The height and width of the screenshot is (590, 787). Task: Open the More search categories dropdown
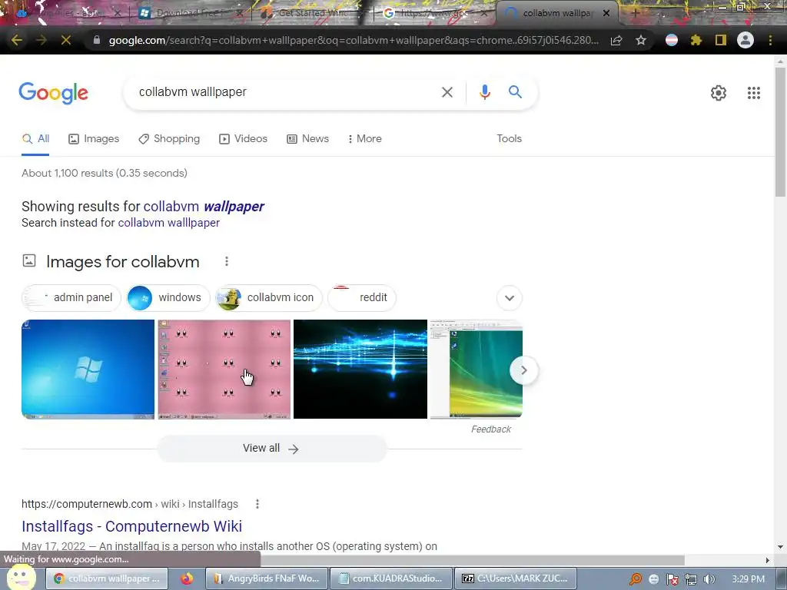point(364,138)
